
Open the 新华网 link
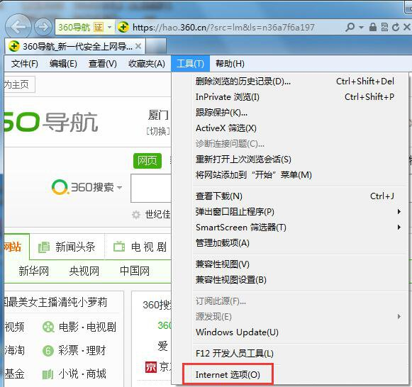tap(34, 271)
